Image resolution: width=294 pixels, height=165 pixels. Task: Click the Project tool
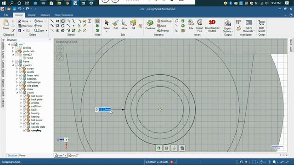163,31
